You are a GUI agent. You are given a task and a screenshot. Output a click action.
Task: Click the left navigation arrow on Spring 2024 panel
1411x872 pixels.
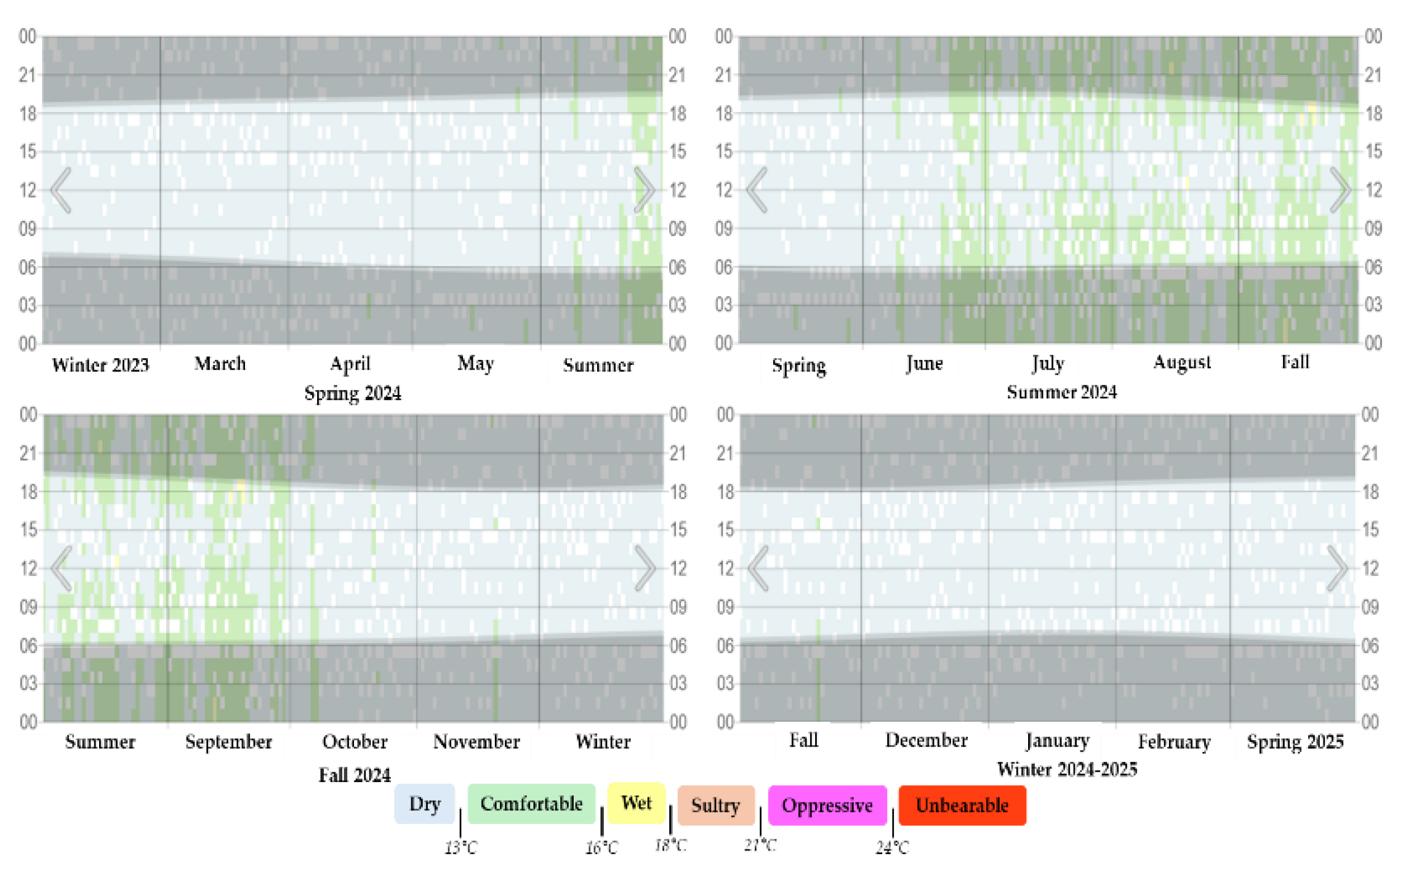[x=59, y=191]
